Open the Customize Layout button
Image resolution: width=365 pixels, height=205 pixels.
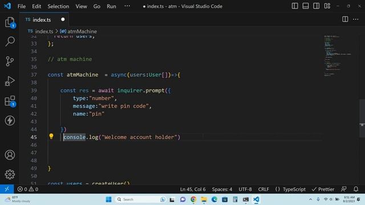(327, 6)
